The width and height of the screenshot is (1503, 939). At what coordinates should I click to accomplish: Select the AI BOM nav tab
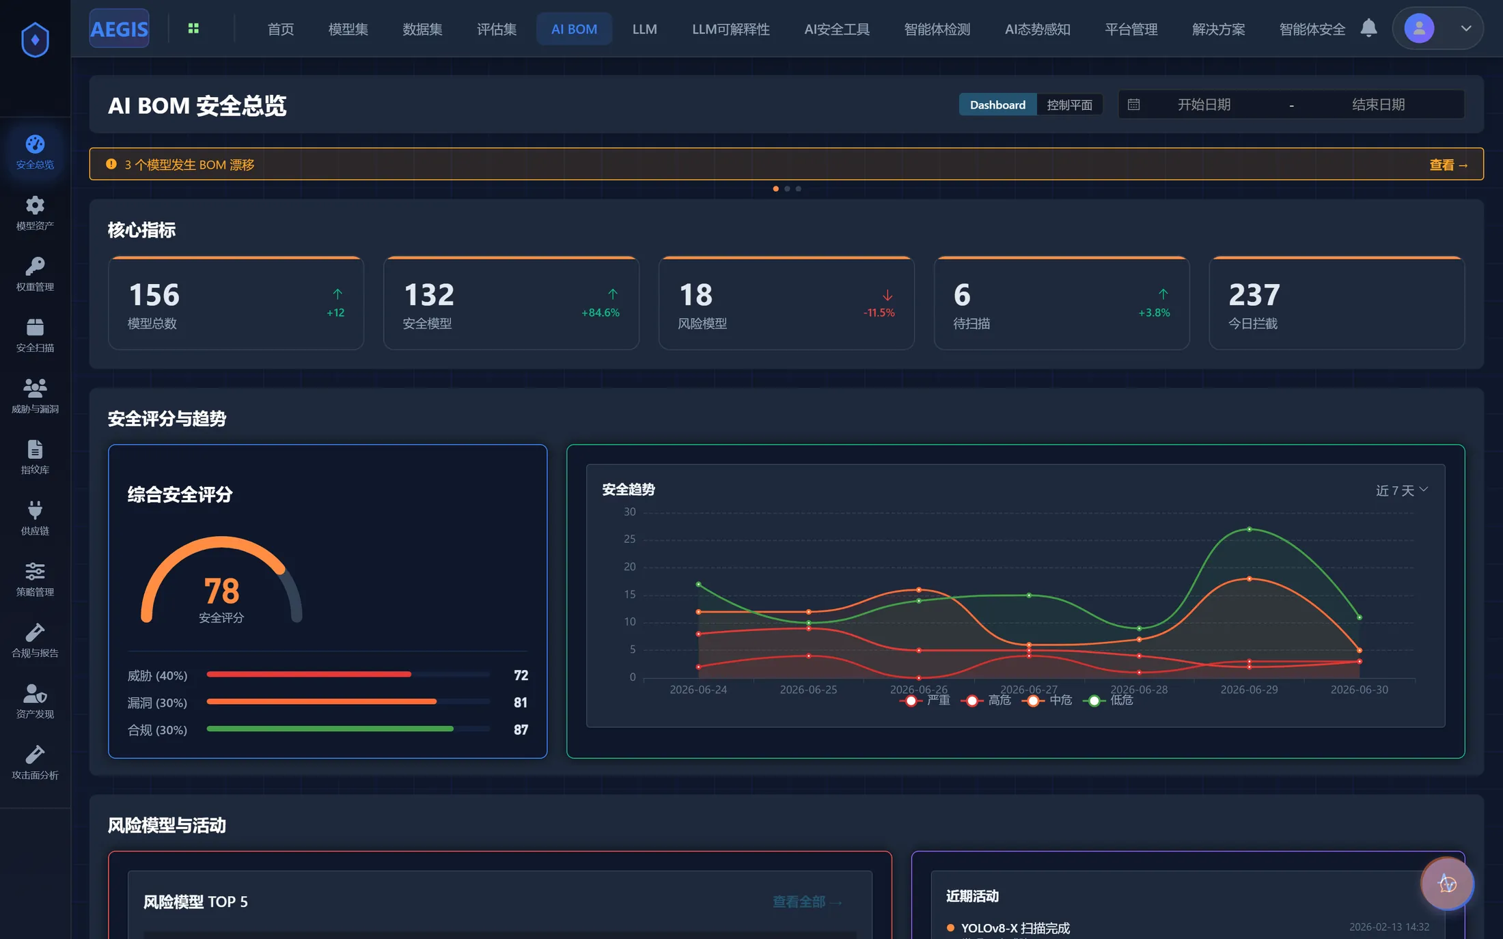[x=574, y=29]
